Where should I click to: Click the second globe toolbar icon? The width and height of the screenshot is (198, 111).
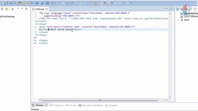11,3
